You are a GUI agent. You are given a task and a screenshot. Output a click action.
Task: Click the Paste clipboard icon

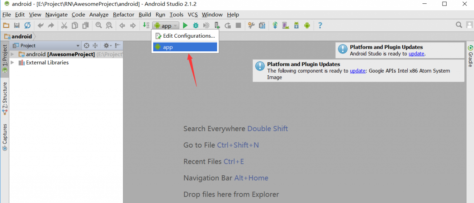coord(86,25)
